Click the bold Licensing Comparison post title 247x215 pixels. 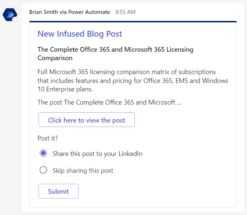coord(115,54)
